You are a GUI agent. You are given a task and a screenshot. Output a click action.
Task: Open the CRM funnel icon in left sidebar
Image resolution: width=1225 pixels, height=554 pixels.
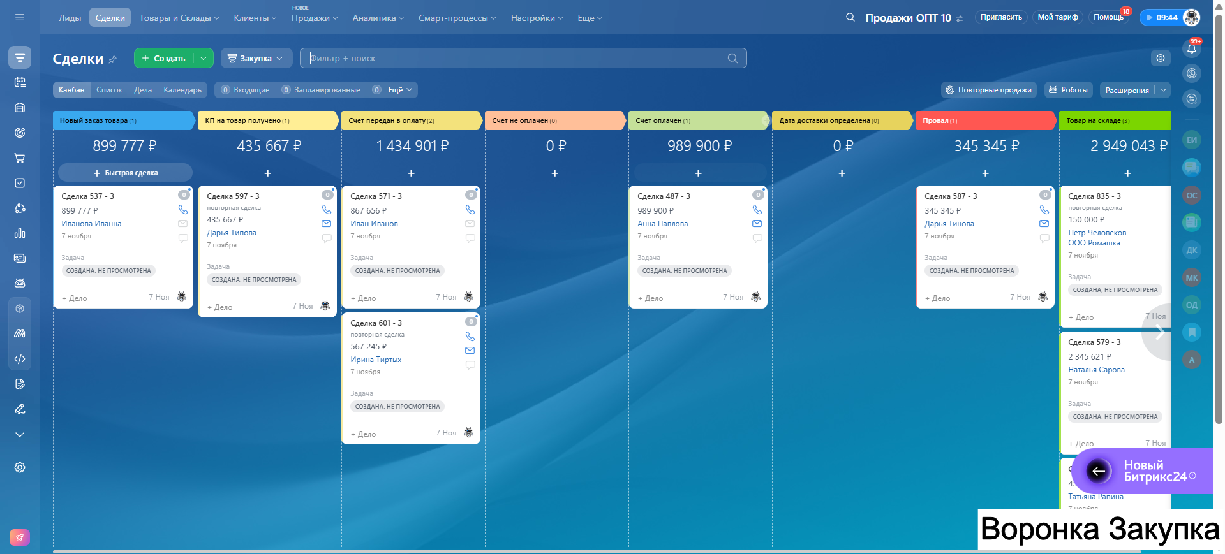click(x=20, y=57)
